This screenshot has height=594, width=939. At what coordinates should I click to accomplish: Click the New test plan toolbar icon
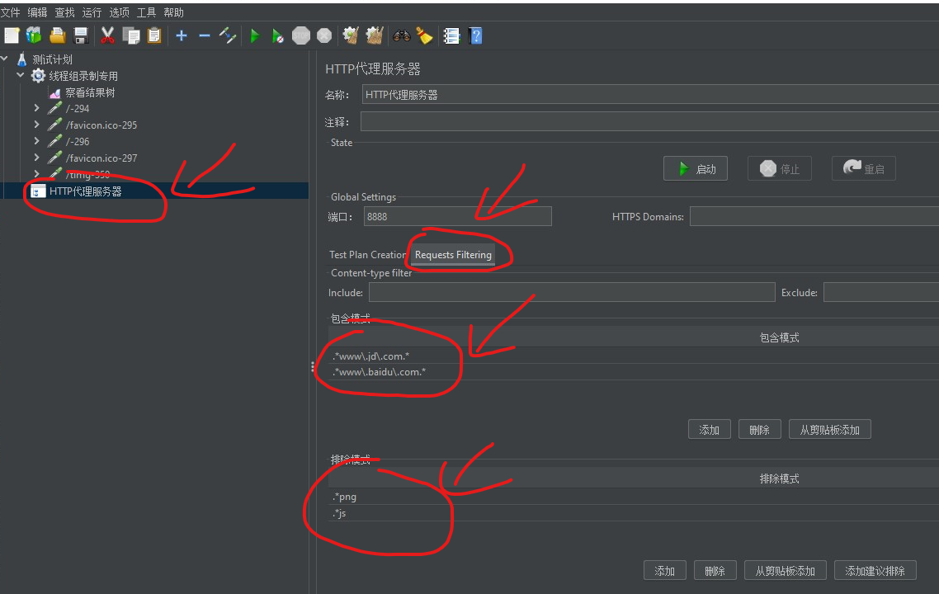coord(12,36)
